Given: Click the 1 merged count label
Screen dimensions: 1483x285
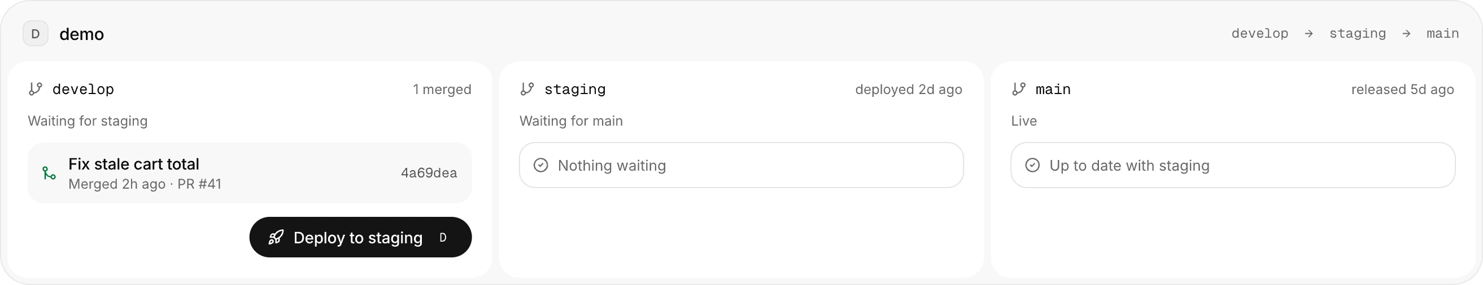Looking at the screenshot, I should point(442,90).
